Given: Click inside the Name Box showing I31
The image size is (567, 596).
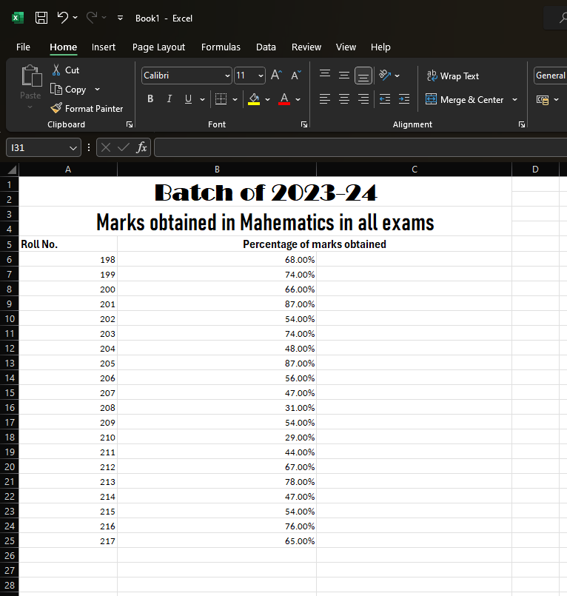Looking at the screenshot, I should [x=37, y=147].
